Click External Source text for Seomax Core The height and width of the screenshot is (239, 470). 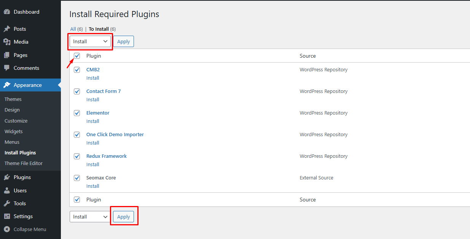(x=316, y=178)
